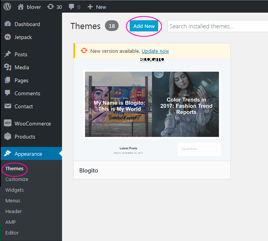Open the AMP submenu item
The width and height of the screenshot is (268, 241).
point(10,222)
